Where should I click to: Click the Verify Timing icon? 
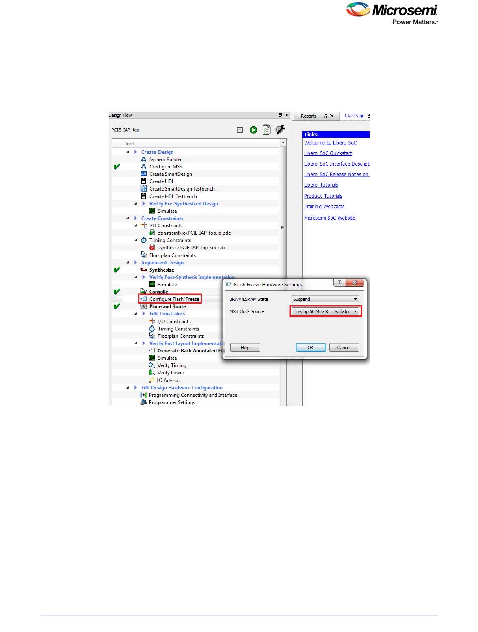(152, 365)
